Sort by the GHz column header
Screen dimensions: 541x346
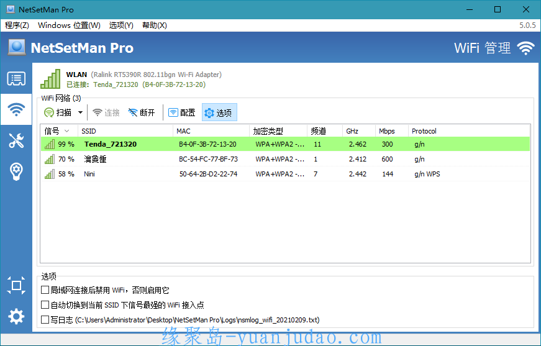pos(359,131)
